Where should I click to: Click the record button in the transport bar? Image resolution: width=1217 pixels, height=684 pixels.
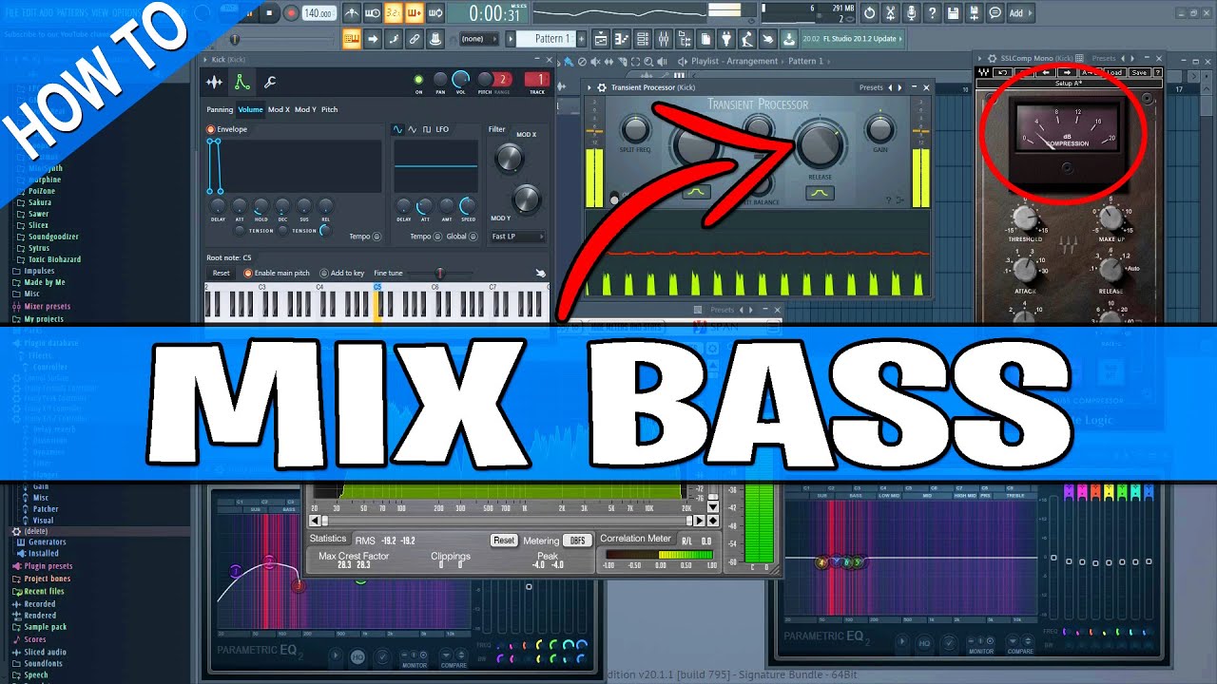click(x=291, y=13)
